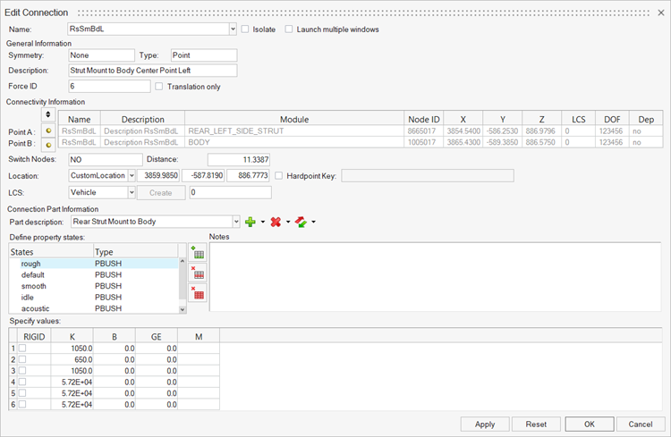671x437 pixels.
Task: Click the bottom delete all states icon
Action: pyautogui.click(x=198, y=291)
